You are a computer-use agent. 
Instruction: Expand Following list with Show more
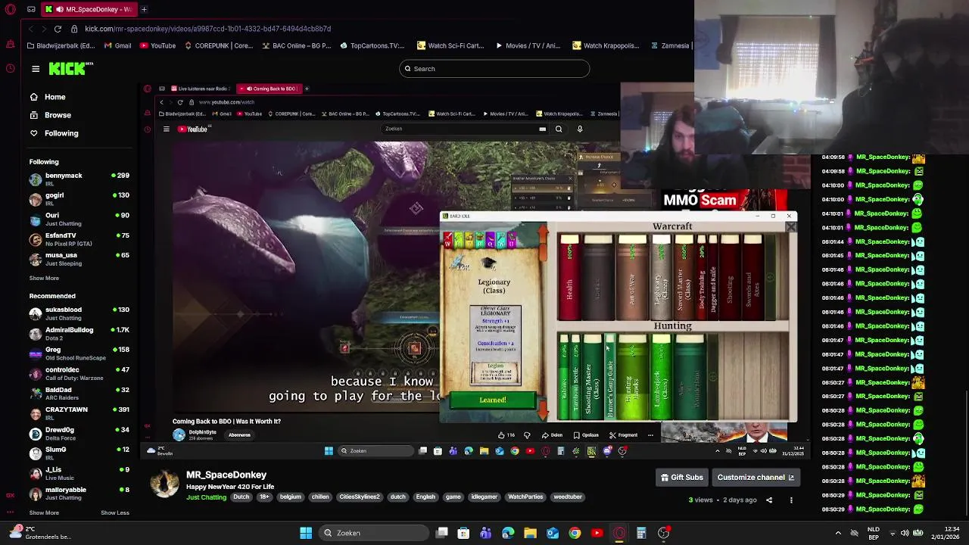coord(44,278)
